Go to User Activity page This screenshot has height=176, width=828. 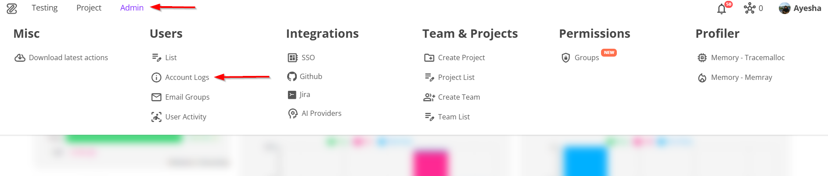185,117
